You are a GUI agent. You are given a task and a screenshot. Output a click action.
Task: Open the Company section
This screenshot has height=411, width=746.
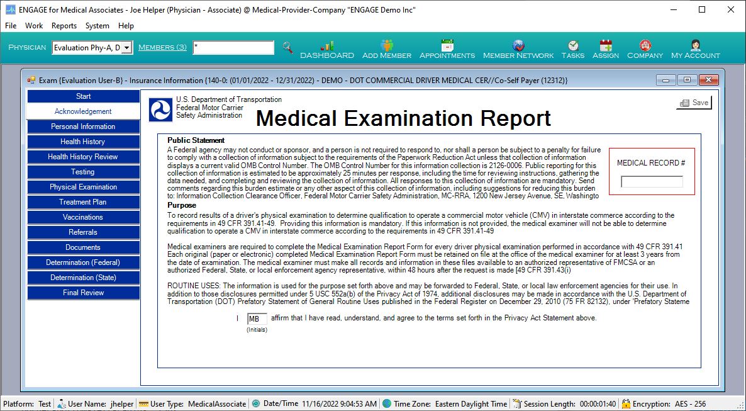(x=644, y=49)
